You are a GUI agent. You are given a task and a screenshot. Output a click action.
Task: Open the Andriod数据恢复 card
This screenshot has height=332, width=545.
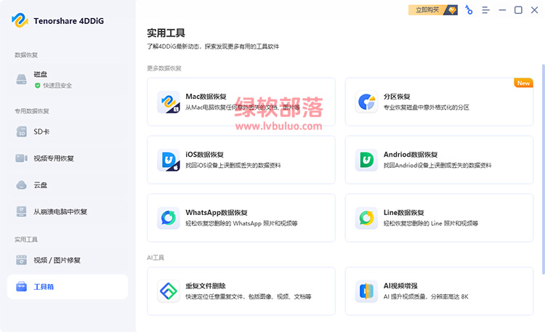tap(440, 160)
